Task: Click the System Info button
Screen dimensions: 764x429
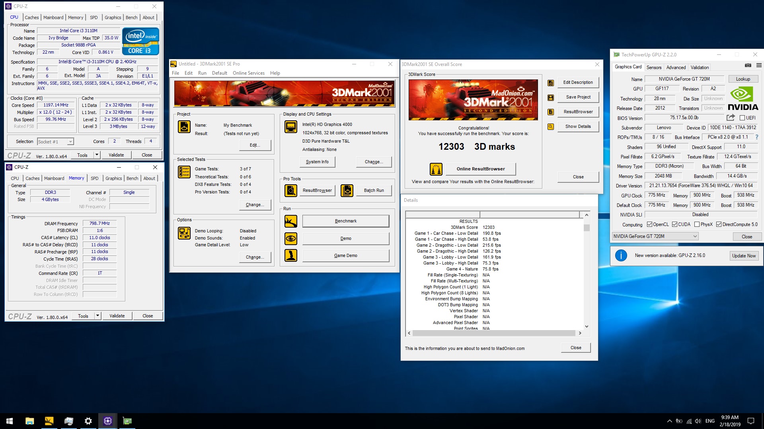Action: point(317,162)
